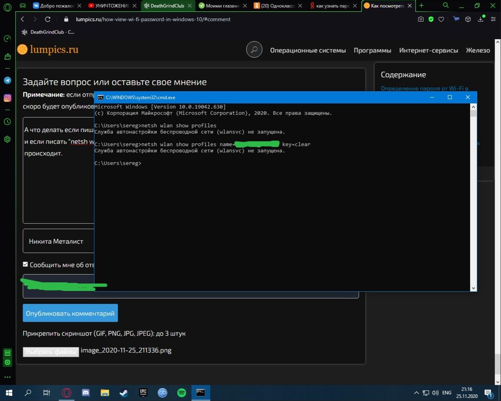Take a snapshot with camera icon
The width and height of the screenshot is (501, 401).
coord(421,19)
